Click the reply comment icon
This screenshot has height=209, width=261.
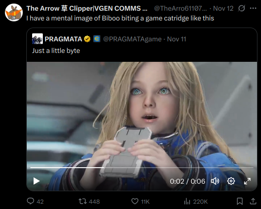pyautogui.click(x=30, y=201)
